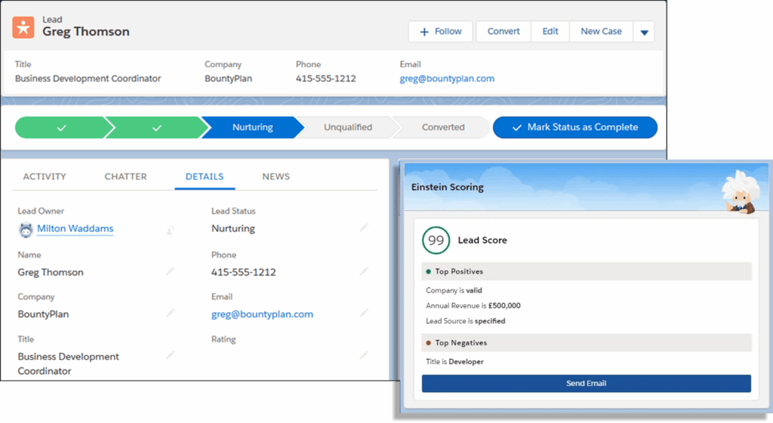773x423 pixels.
Task: Select the Unqualified path stage
Action: click(x=347, y=127)
